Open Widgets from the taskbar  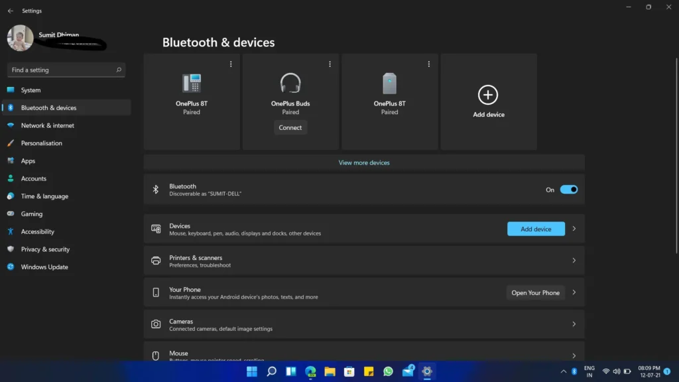(x=291, y=371)
